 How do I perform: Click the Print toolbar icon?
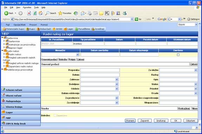coord(90,13)
